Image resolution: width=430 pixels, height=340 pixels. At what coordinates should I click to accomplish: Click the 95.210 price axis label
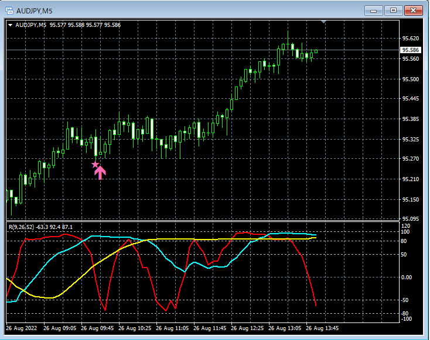coord(410,179)
